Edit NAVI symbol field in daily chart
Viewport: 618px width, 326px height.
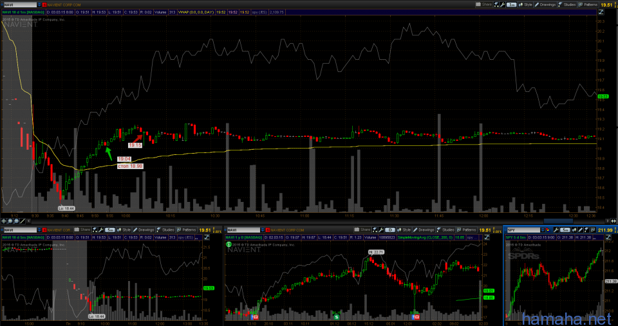point(243,230)
